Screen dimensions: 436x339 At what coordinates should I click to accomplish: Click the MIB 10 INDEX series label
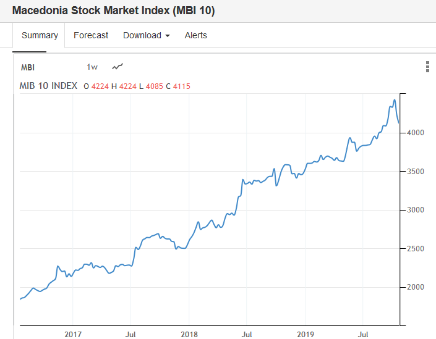(x=49, y=86)
